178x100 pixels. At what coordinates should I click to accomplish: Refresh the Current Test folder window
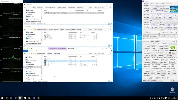(91, 7)
